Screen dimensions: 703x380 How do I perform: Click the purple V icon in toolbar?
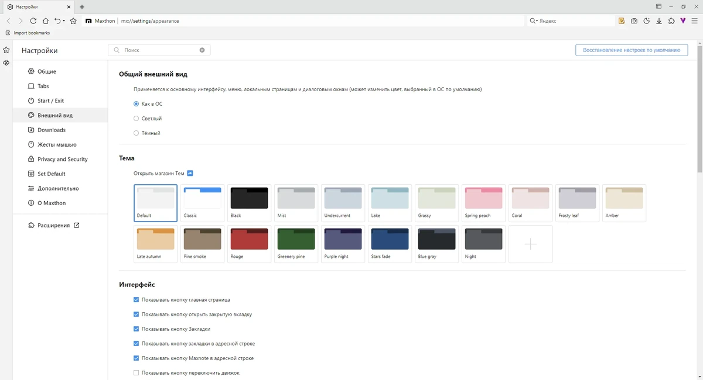pos(683,20)
